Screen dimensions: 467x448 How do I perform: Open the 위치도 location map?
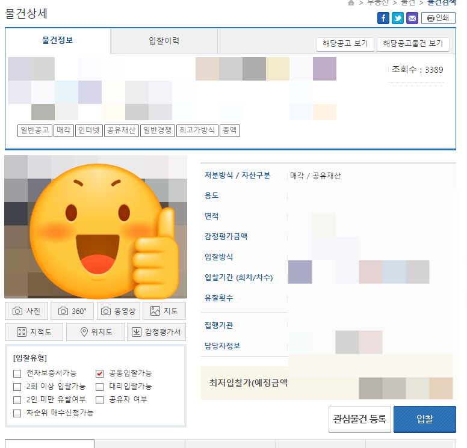[x=95, y=332]
